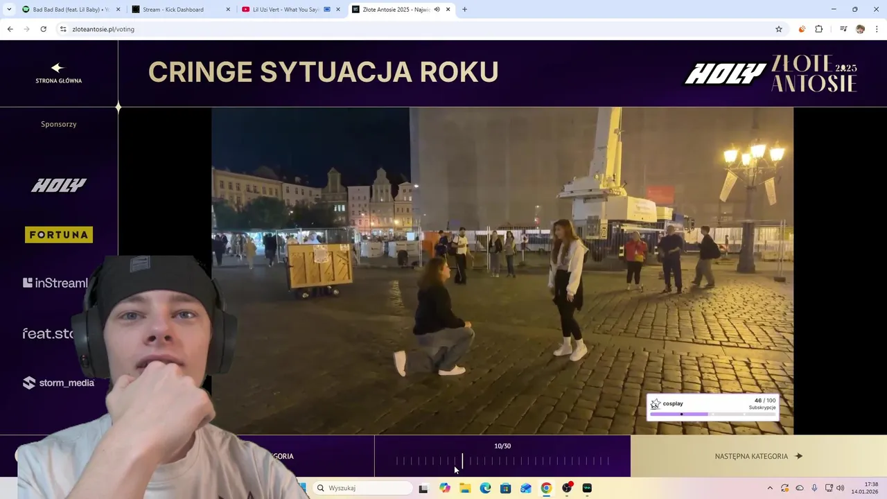Open the Fortuna sponsor logo
This screenshot has width=887, height=499.
tap(59, 235)
